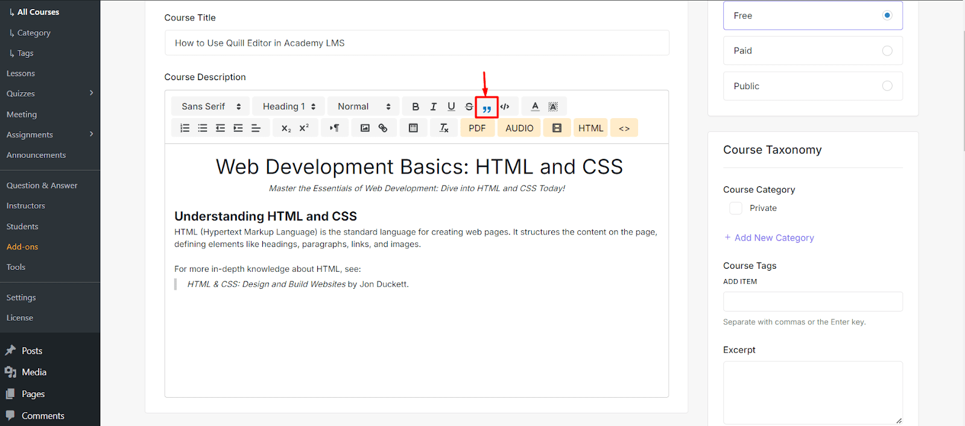
Task: Click the PDF button in the toolbar
Action: tap(477, 128)
